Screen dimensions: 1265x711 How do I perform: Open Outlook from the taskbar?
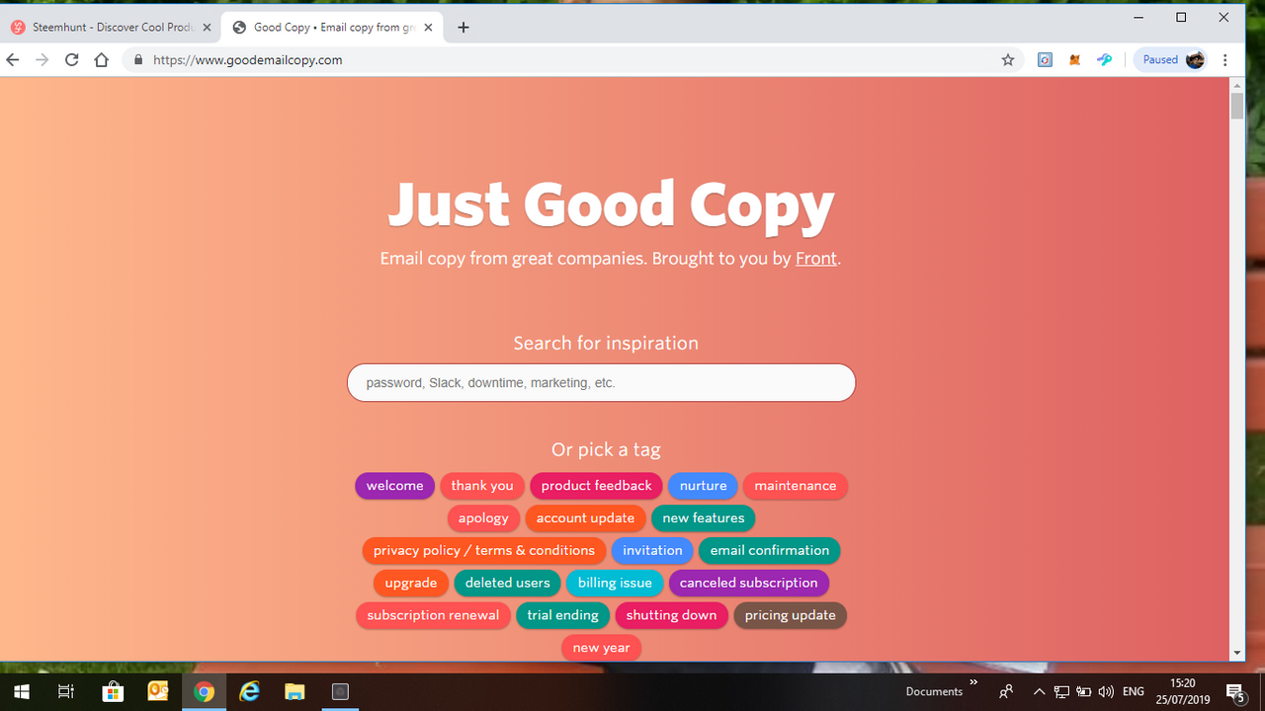[x=158, y=691]
